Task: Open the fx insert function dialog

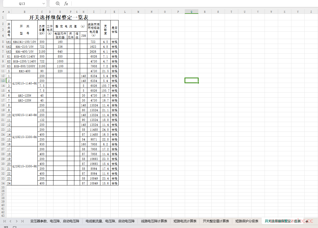Action: coord(66,4)
